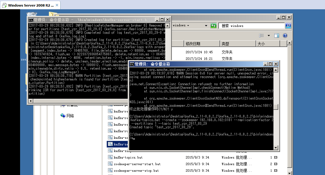Image resolution: width=325 pixels, height=175 pixels.
Task: Click the '2 KB' size of zookeeper-server-start.bat
Action: (x=274, y=164)
